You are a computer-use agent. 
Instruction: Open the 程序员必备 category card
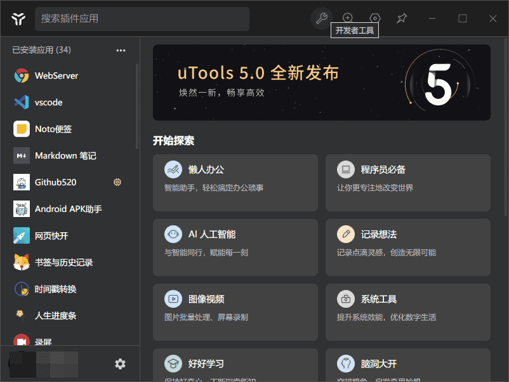tap(408, 183)
